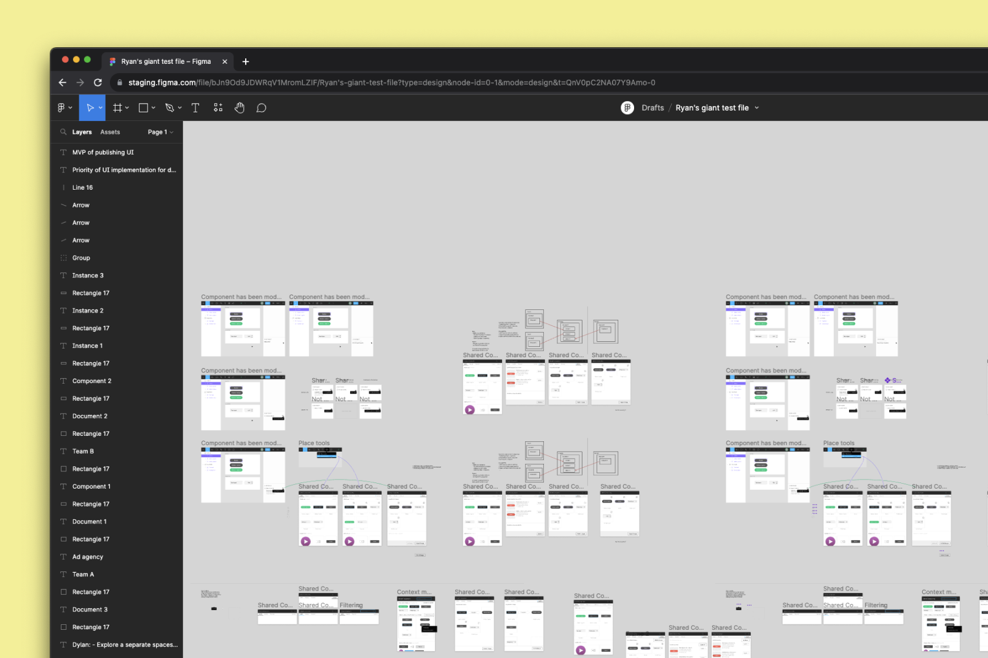The height and width of the screenshot is (658, 988).
Task: Select the Ad agency layer
Action: click(88, 557)
